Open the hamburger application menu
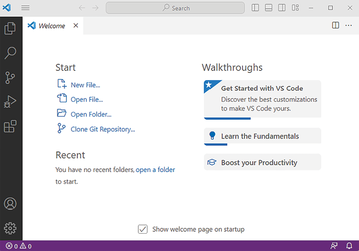Viewport: 359px width, 251px height. click(26, 8)
